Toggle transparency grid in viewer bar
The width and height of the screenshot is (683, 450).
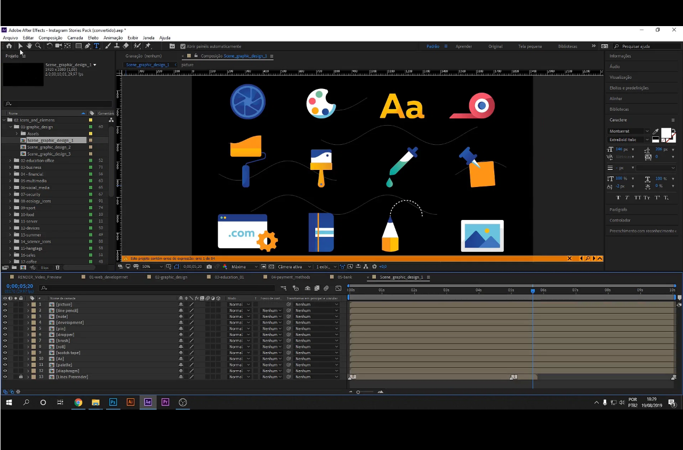click(271, 266)
